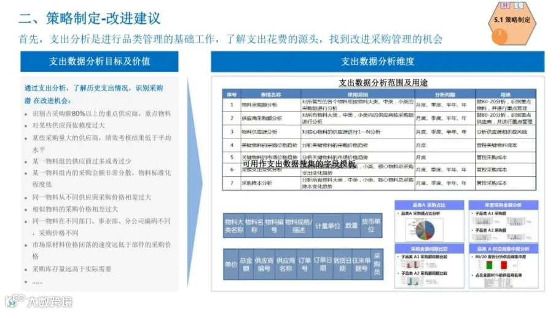Click the 采购金额同期比较 card header
The height and width of the screenshot is (312, 553).
(429, 249)
